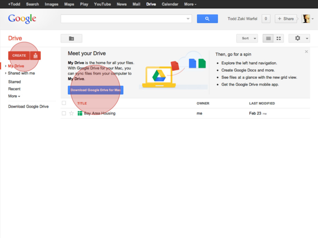Open the More menu in the top bar
Screen dimensions: 318x238
(x=190, y=4)
